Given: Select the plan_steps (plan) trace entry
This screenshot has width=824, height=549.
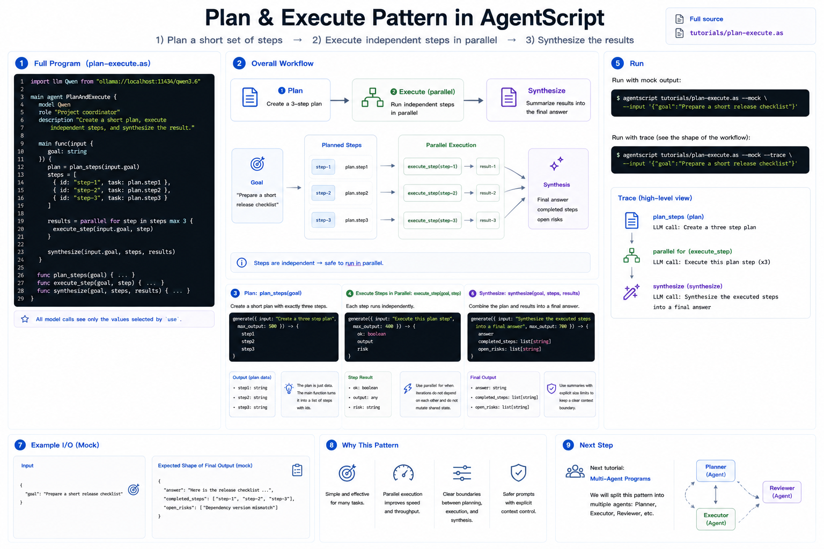Looking at the screenshot, I should point(678,217).
